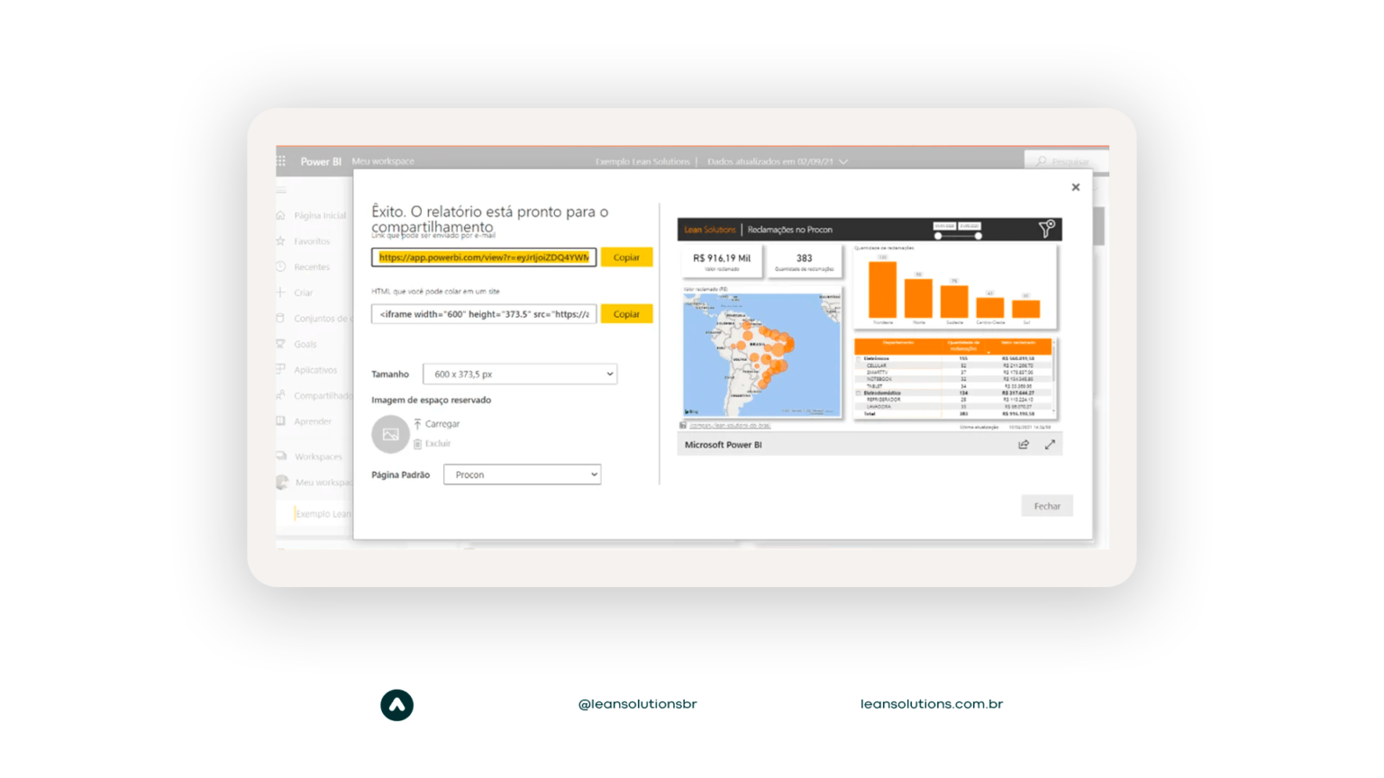Click Copiar next to the e-mail link
This screenshot has width=1384, height=778.
coord(626,257)
